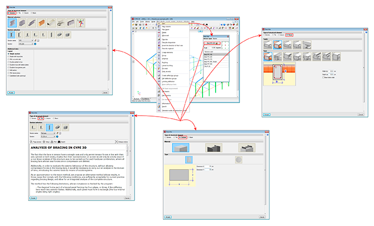Choose Information in the Bar menu
The width and height of the screenshot is (374, 226).
pos(166,104)
